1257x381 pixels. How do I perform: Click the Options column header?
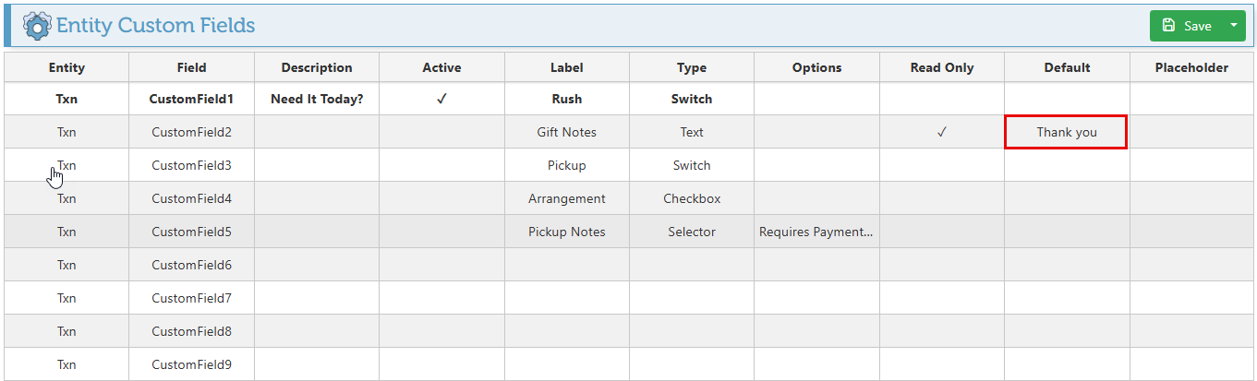816,67
